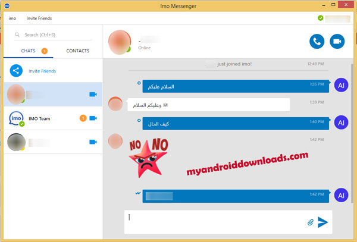Switch to the CHATS tab
The image size is (357, 242).
pos(28,51)
